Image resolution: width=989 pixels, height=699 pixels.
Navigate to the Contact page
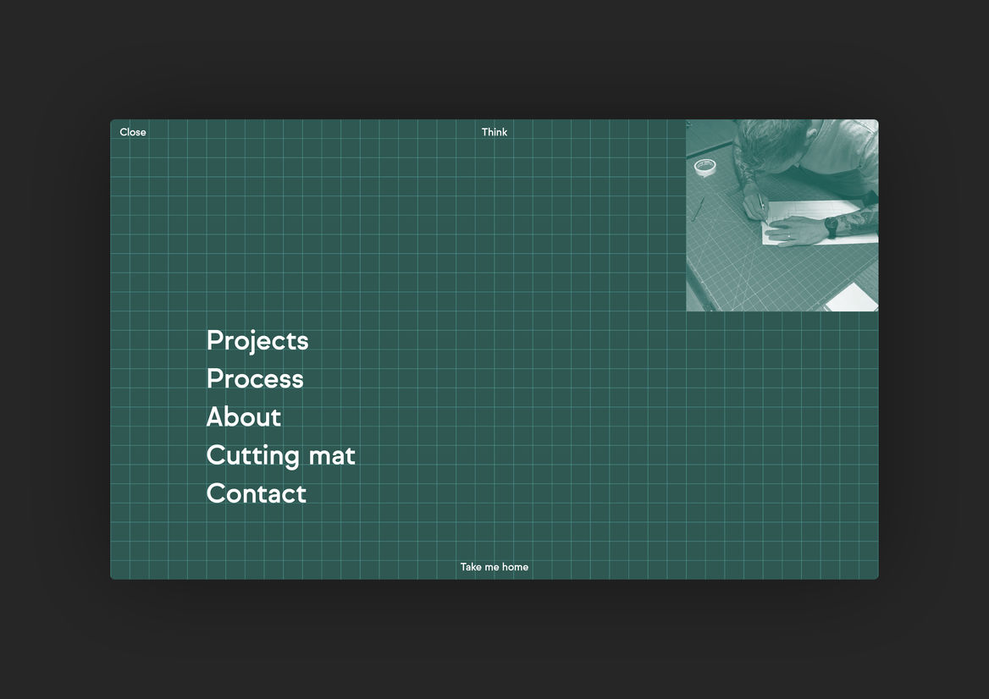[257, 493]
